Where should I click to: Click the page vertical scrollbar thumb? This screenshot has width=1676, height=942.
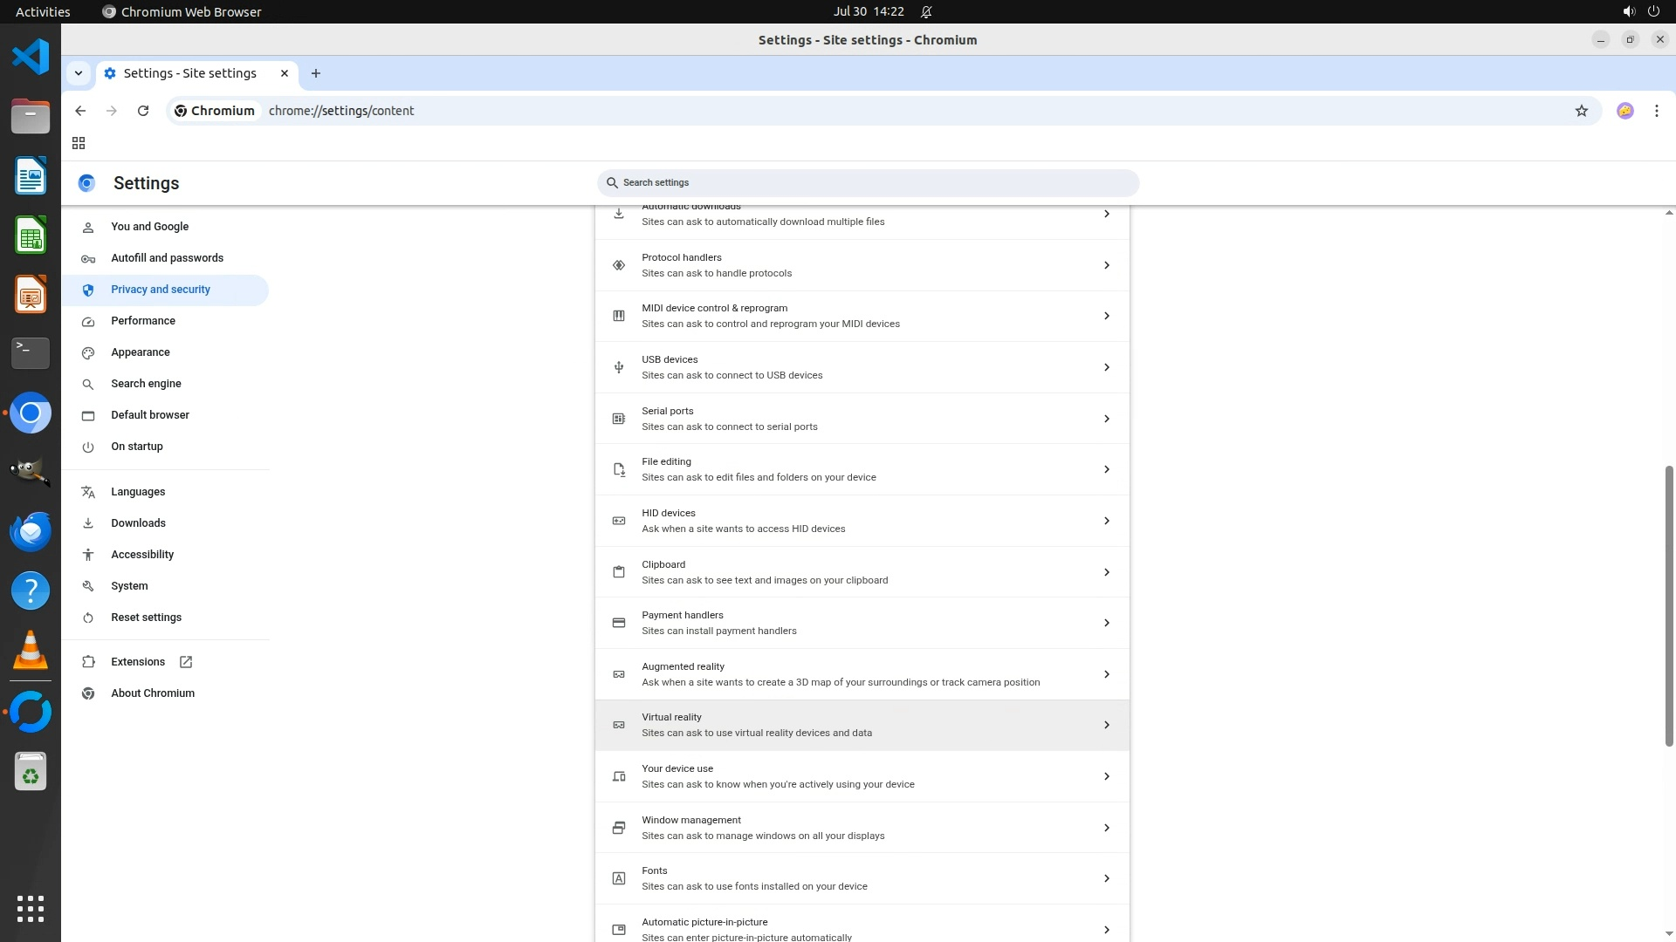[1669, 606]
